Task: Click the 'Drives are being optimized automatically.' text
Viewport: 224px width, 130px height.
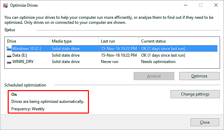Action: 48,102
